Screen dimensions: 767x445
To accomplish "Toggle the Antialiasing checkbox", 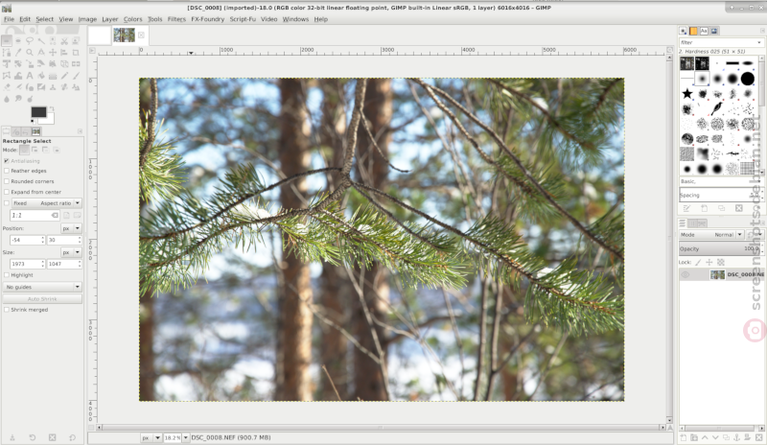I will [7, 160].
